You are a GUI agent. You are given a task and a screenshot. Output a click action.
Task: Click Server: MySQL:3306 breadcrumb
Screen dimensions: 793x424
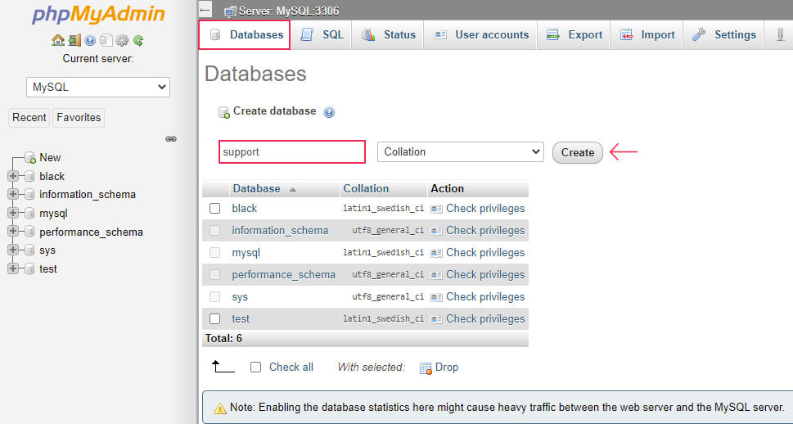(288, 11)
